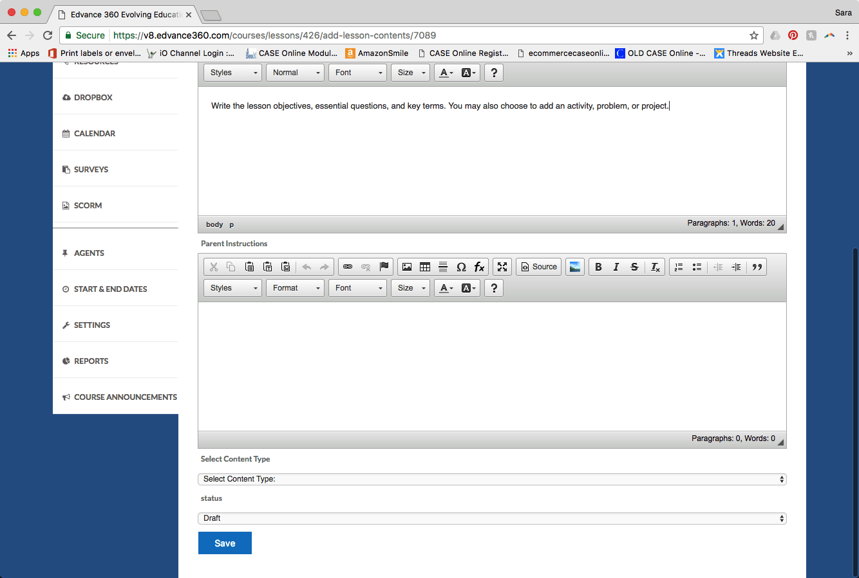The height and width of the screenshot is (578, 859).
Task: Insert a block quote
Action: (x=757, y=267)
